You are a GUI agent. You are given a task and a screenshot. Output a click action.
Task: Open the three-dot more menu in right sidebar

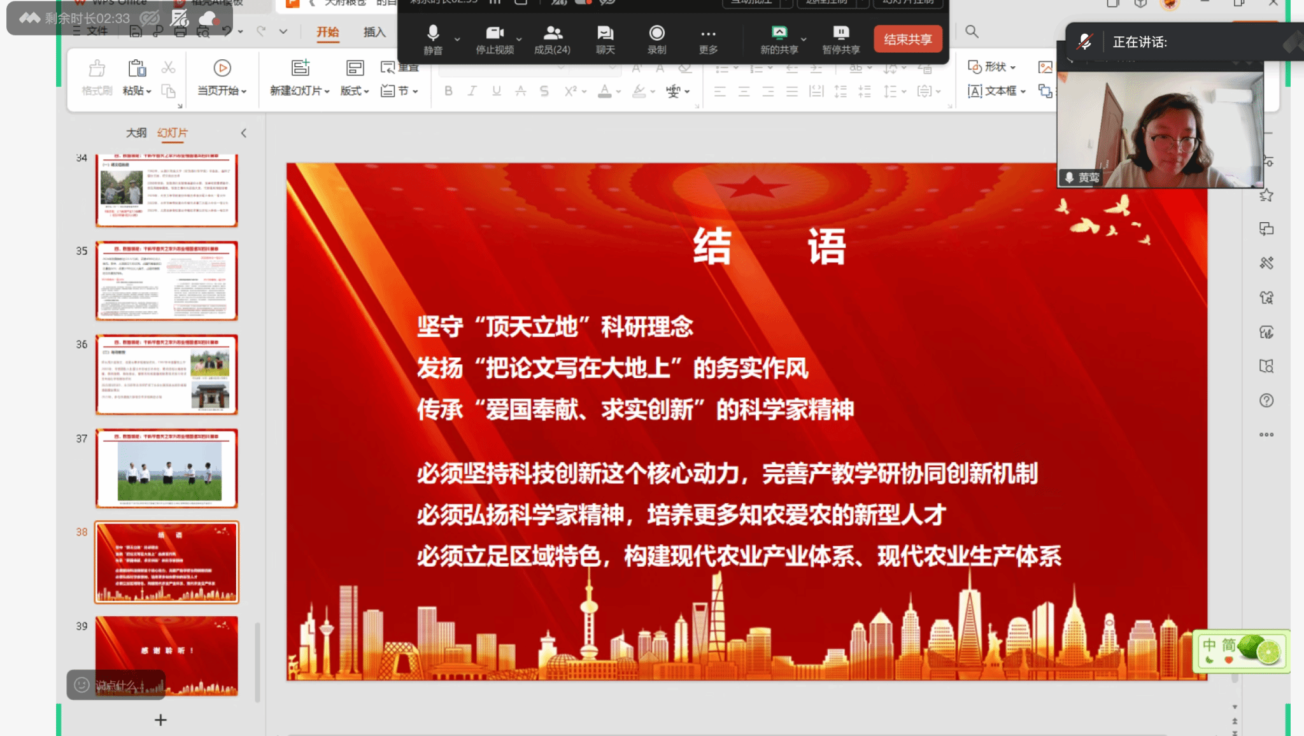(1266, 435)
